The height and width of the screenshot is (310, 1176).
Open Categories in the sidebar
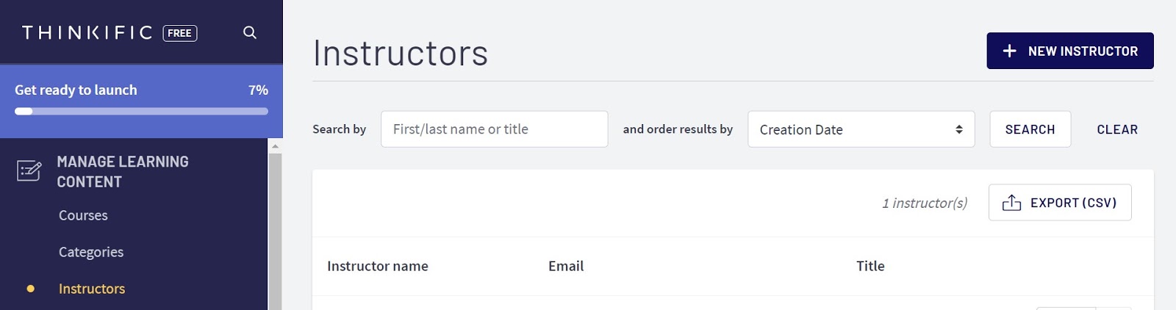click(x=91, y=252)
